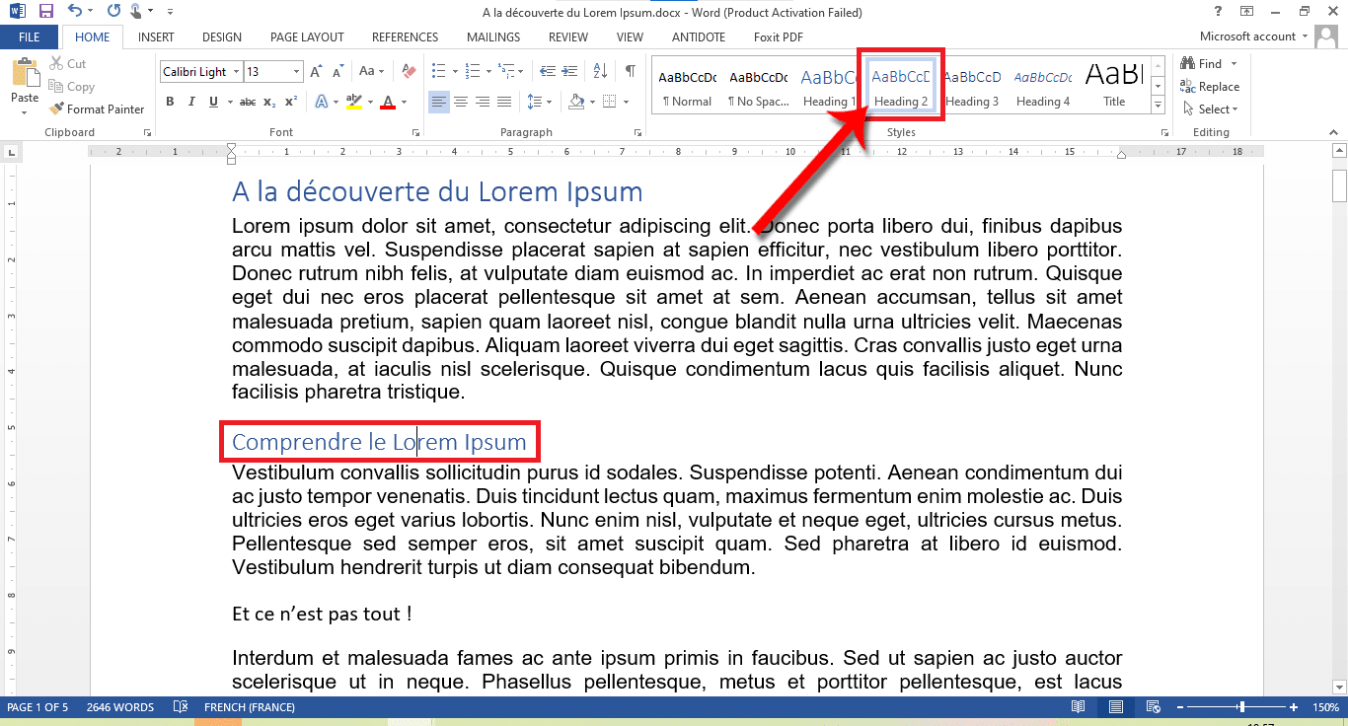Open Ribbon Display Options

(x=1247, y=12)
